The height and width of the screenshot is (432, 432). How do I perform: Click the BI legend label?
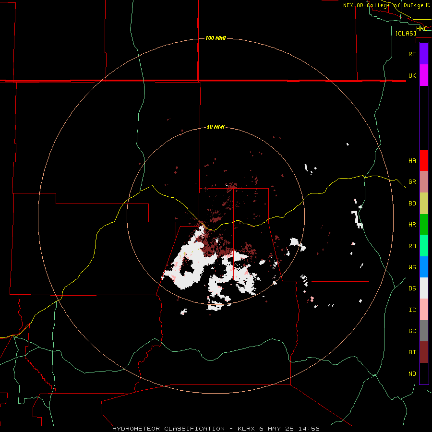coord(412,352)
